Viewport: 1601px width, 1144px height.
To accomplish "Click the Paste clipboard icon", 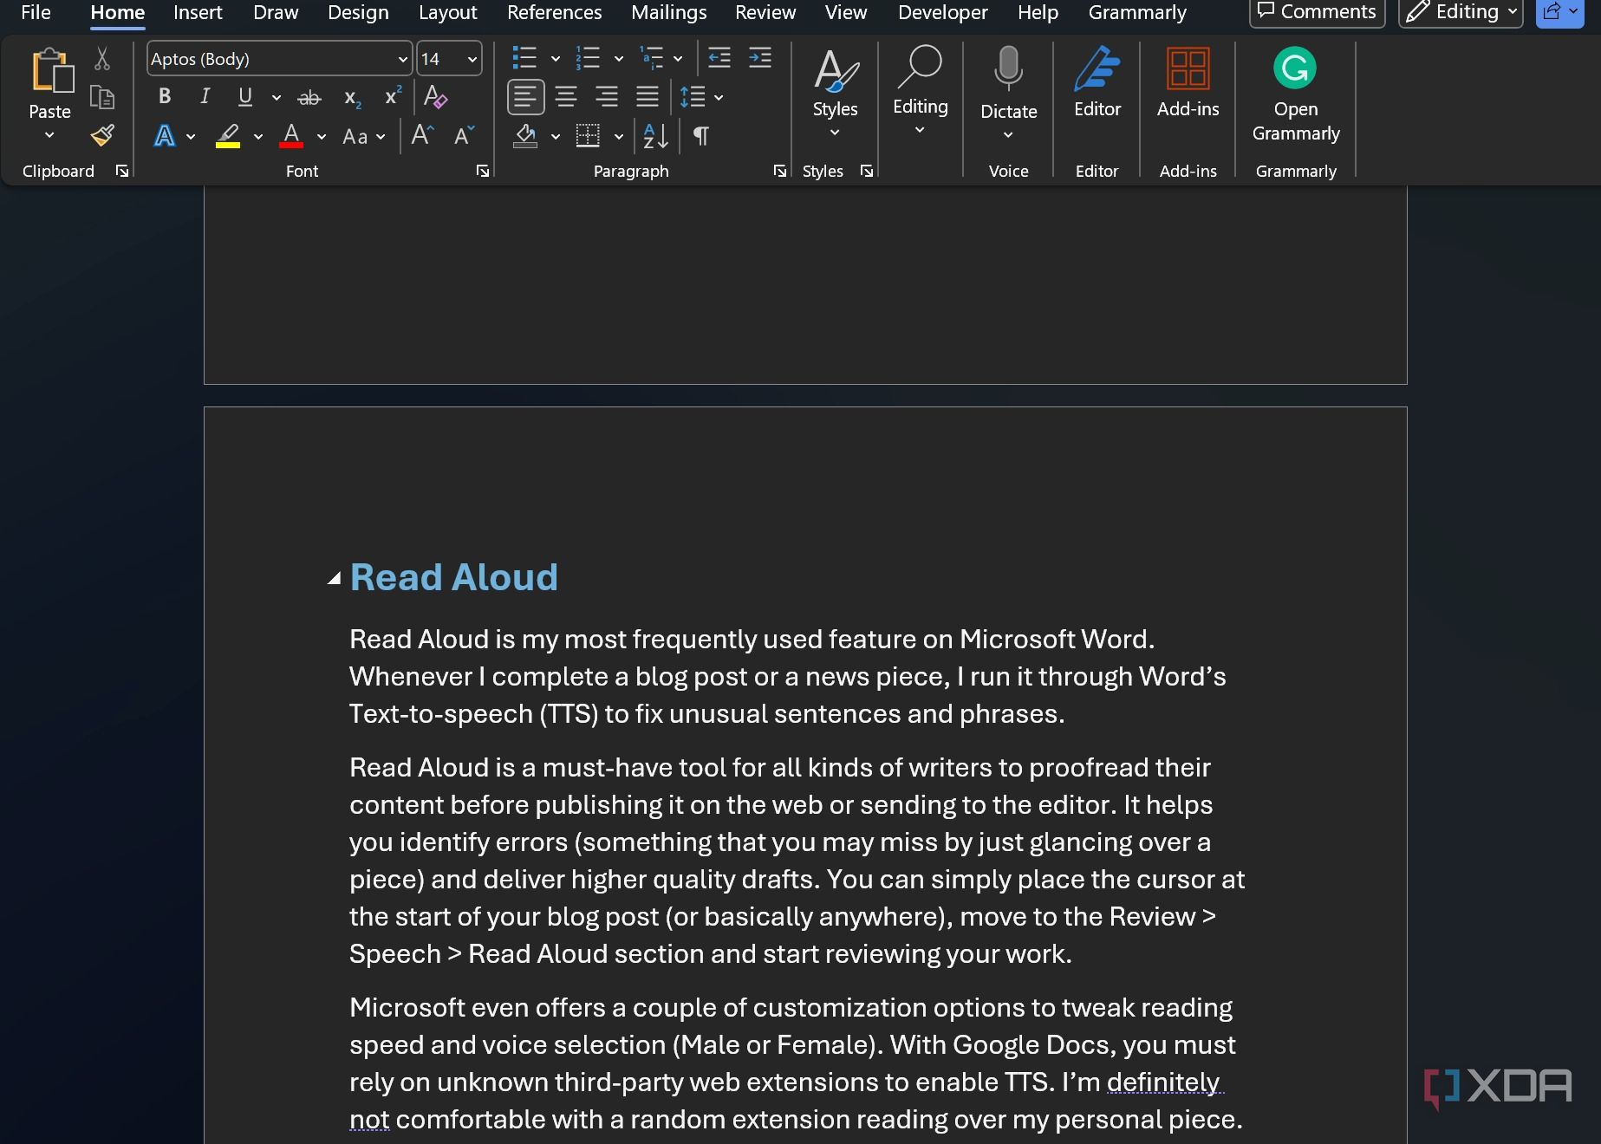I will (x=51, y=71).
